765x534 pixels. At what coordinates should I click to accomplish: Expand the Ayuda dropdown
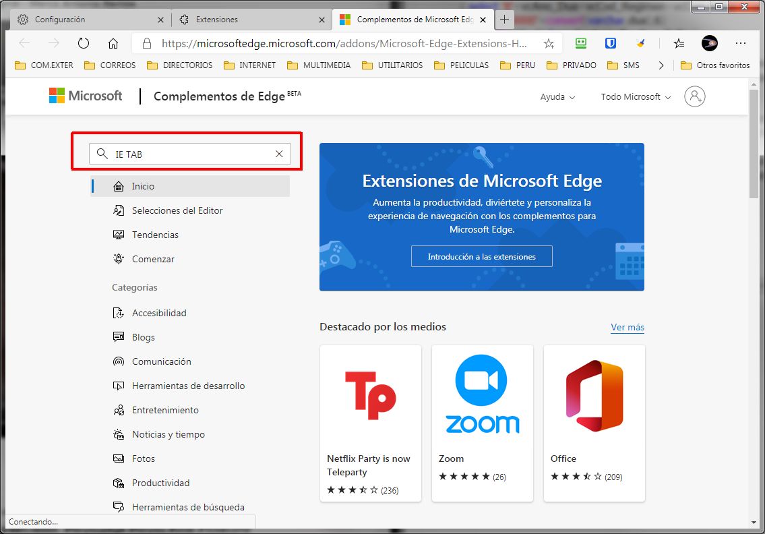(x=557, y=96)
